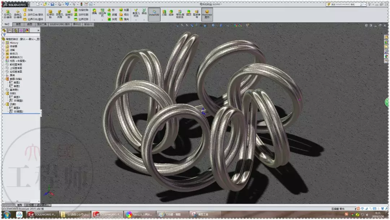Switch to the 草图 (Sketch) ribbon tab

(18, 24)
